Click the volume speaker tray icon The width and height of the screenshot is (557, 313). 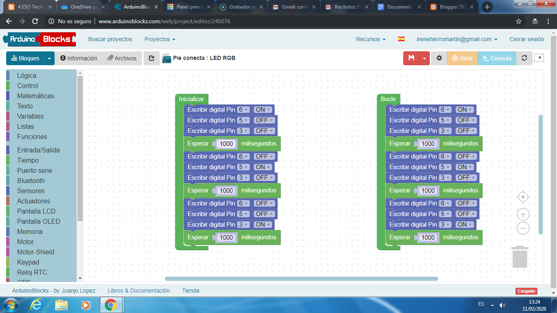pyautogui.click(x=502, y=305)
